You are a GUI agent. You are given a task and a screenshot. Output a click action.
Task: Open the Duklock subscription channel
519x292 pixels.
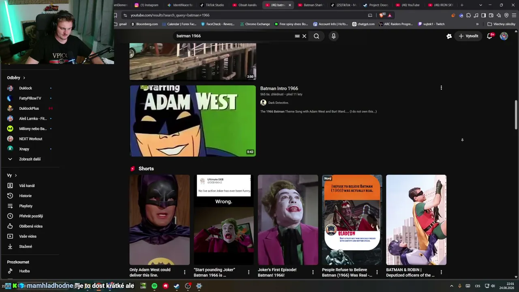30,88
